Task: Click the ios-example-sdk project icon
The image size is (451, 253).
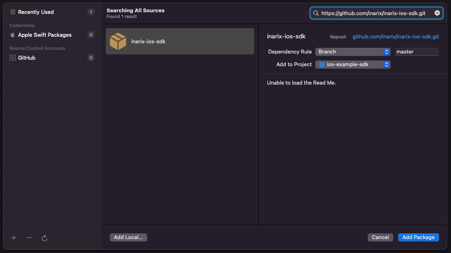Action: click(x=322, y=65)
